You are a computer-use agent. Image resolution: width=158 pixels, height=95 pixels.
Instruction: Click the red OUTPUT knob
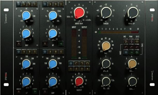pyautogui.click(x=79, y=81)
